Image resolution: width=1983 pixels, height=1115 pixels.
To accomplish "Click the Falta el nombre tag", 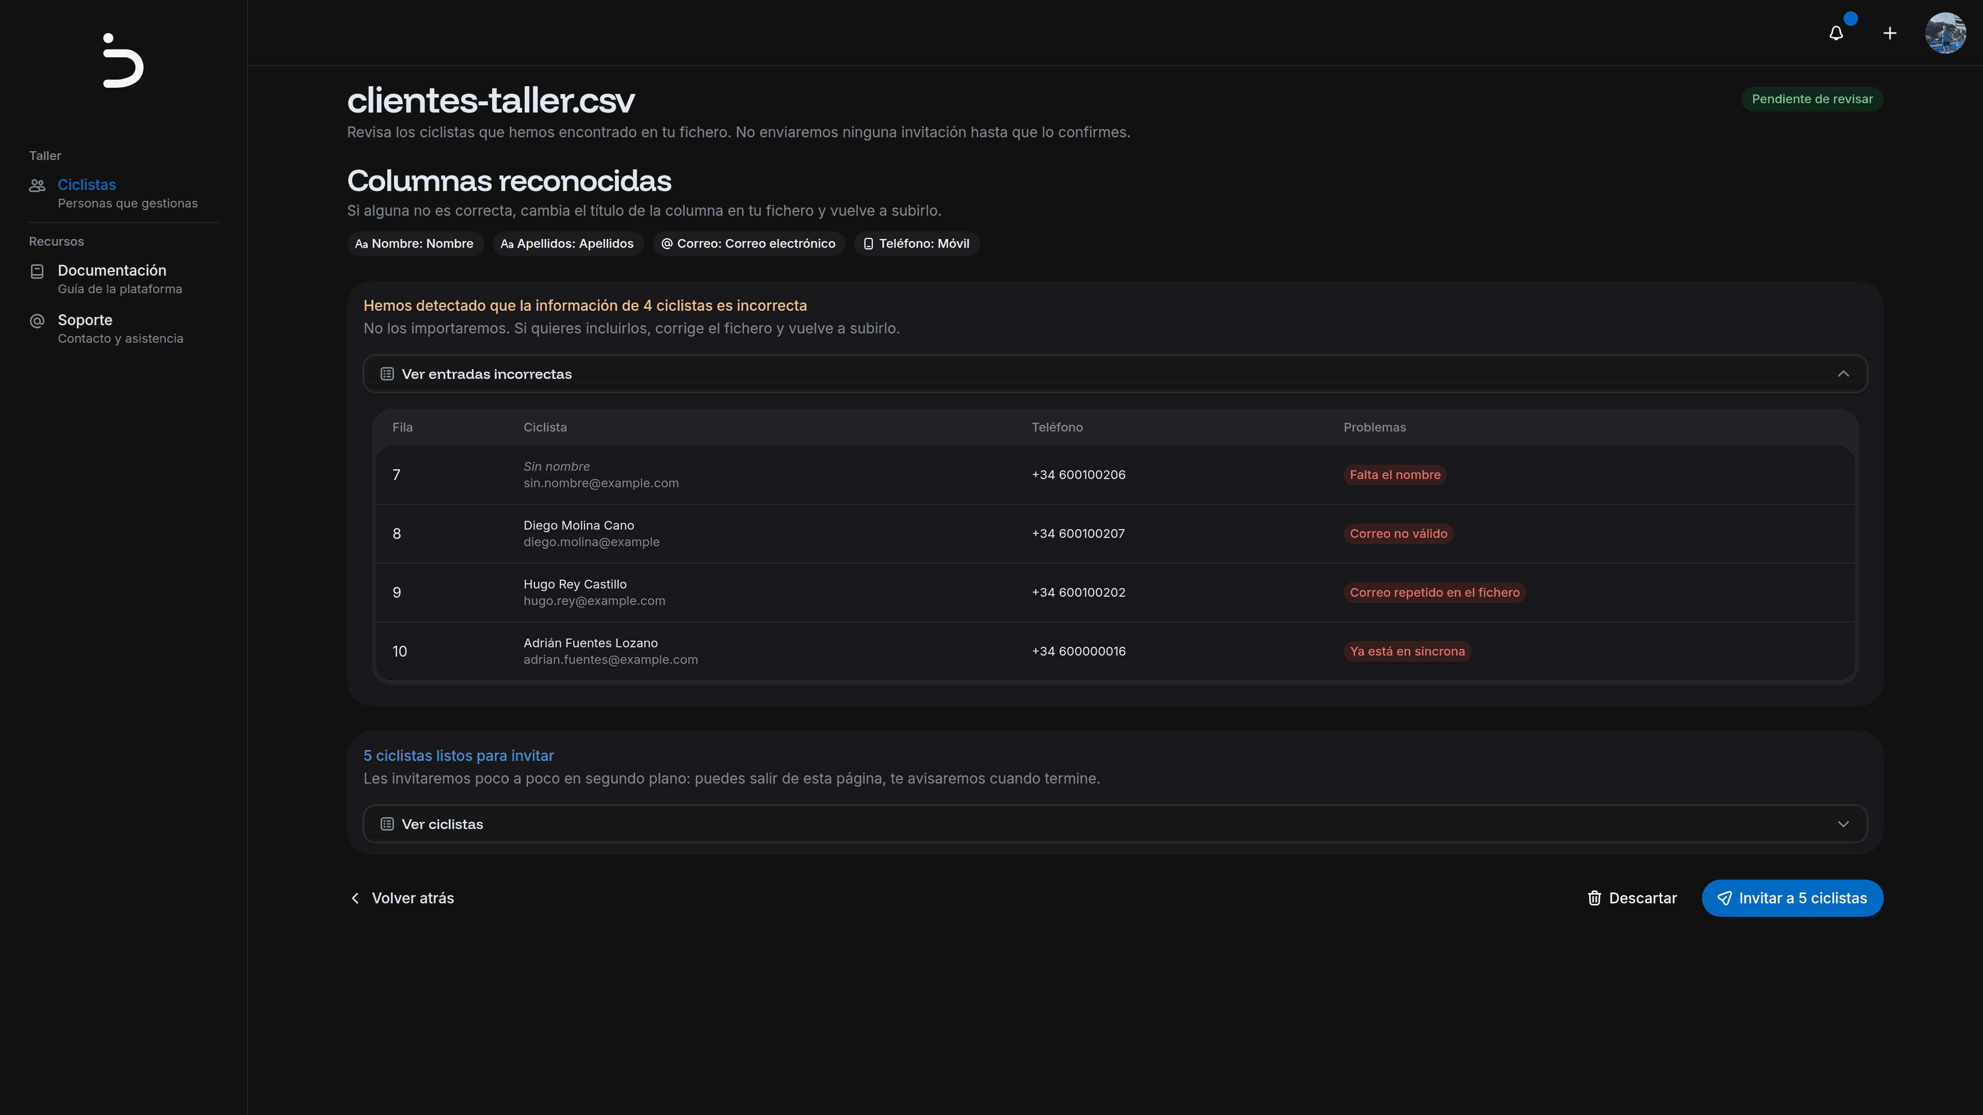I will pos(1395,475).
